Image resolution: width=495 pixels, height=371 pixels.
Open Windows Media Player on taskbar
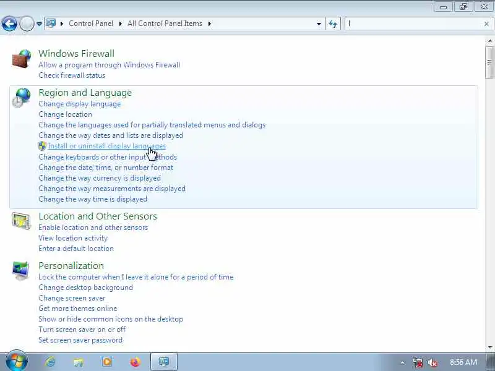point(107,362)
